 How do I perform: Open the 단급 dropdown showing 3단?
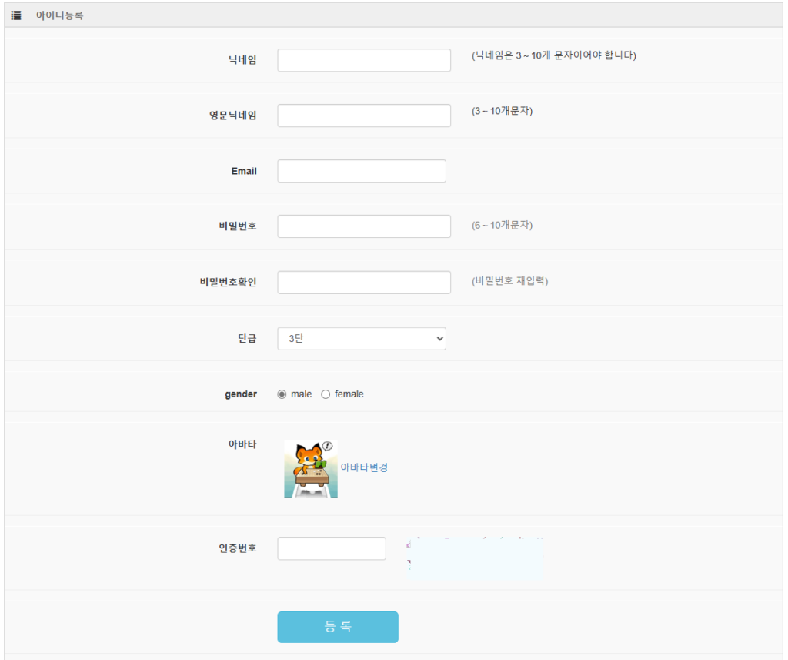[x=362, y=339]
